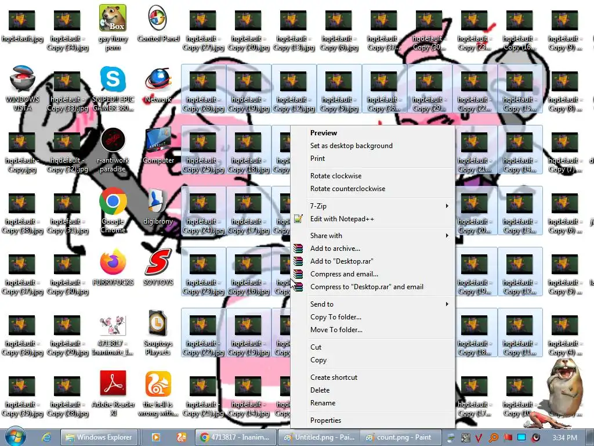Select hqdefault - Copy (34).jpg file
Image resolution: width=594 pixels, height=446 pixels.
click(x=67, y=30)
